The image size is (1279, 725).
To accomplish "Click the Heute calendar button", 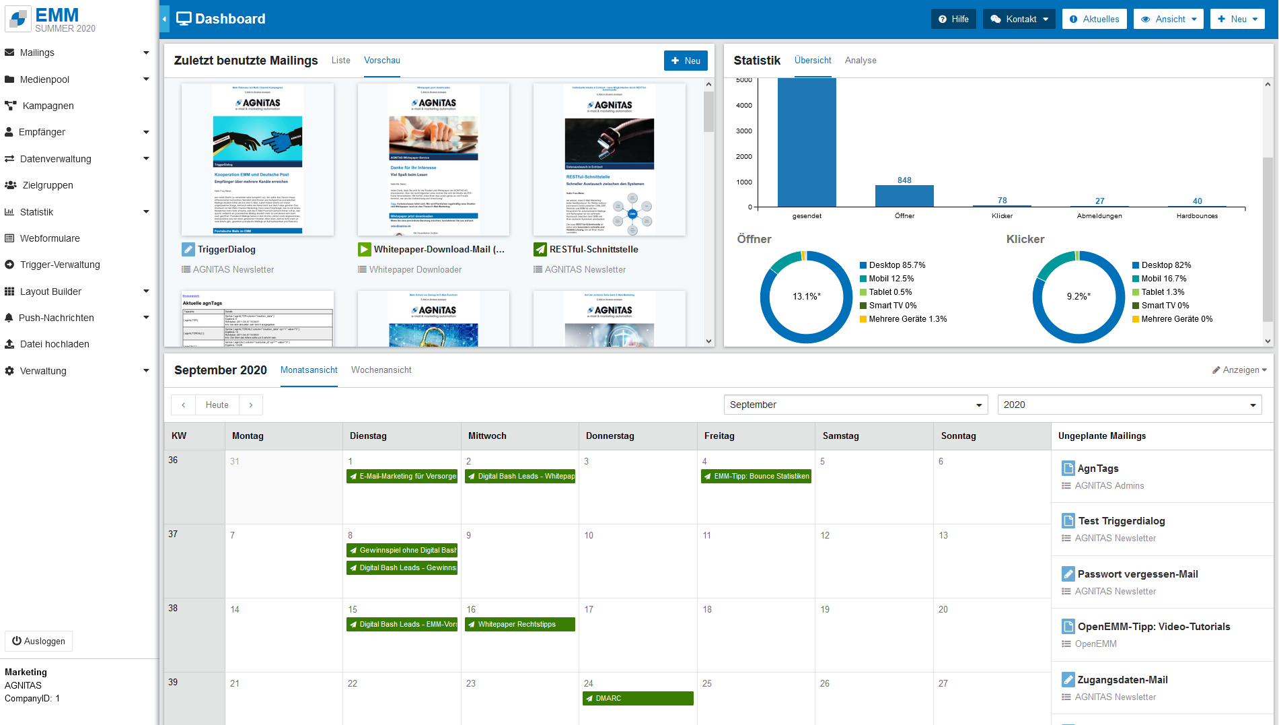I will click(x=217, y=405).
